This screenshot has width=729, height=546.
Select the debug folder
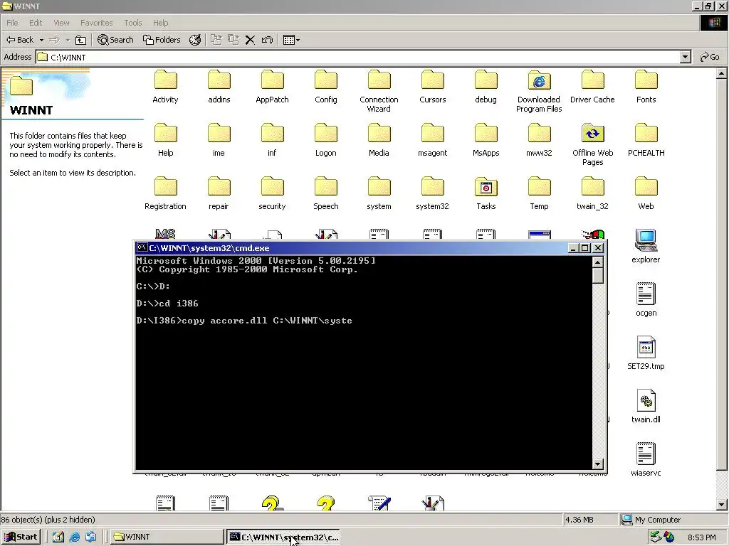point(486,87)
